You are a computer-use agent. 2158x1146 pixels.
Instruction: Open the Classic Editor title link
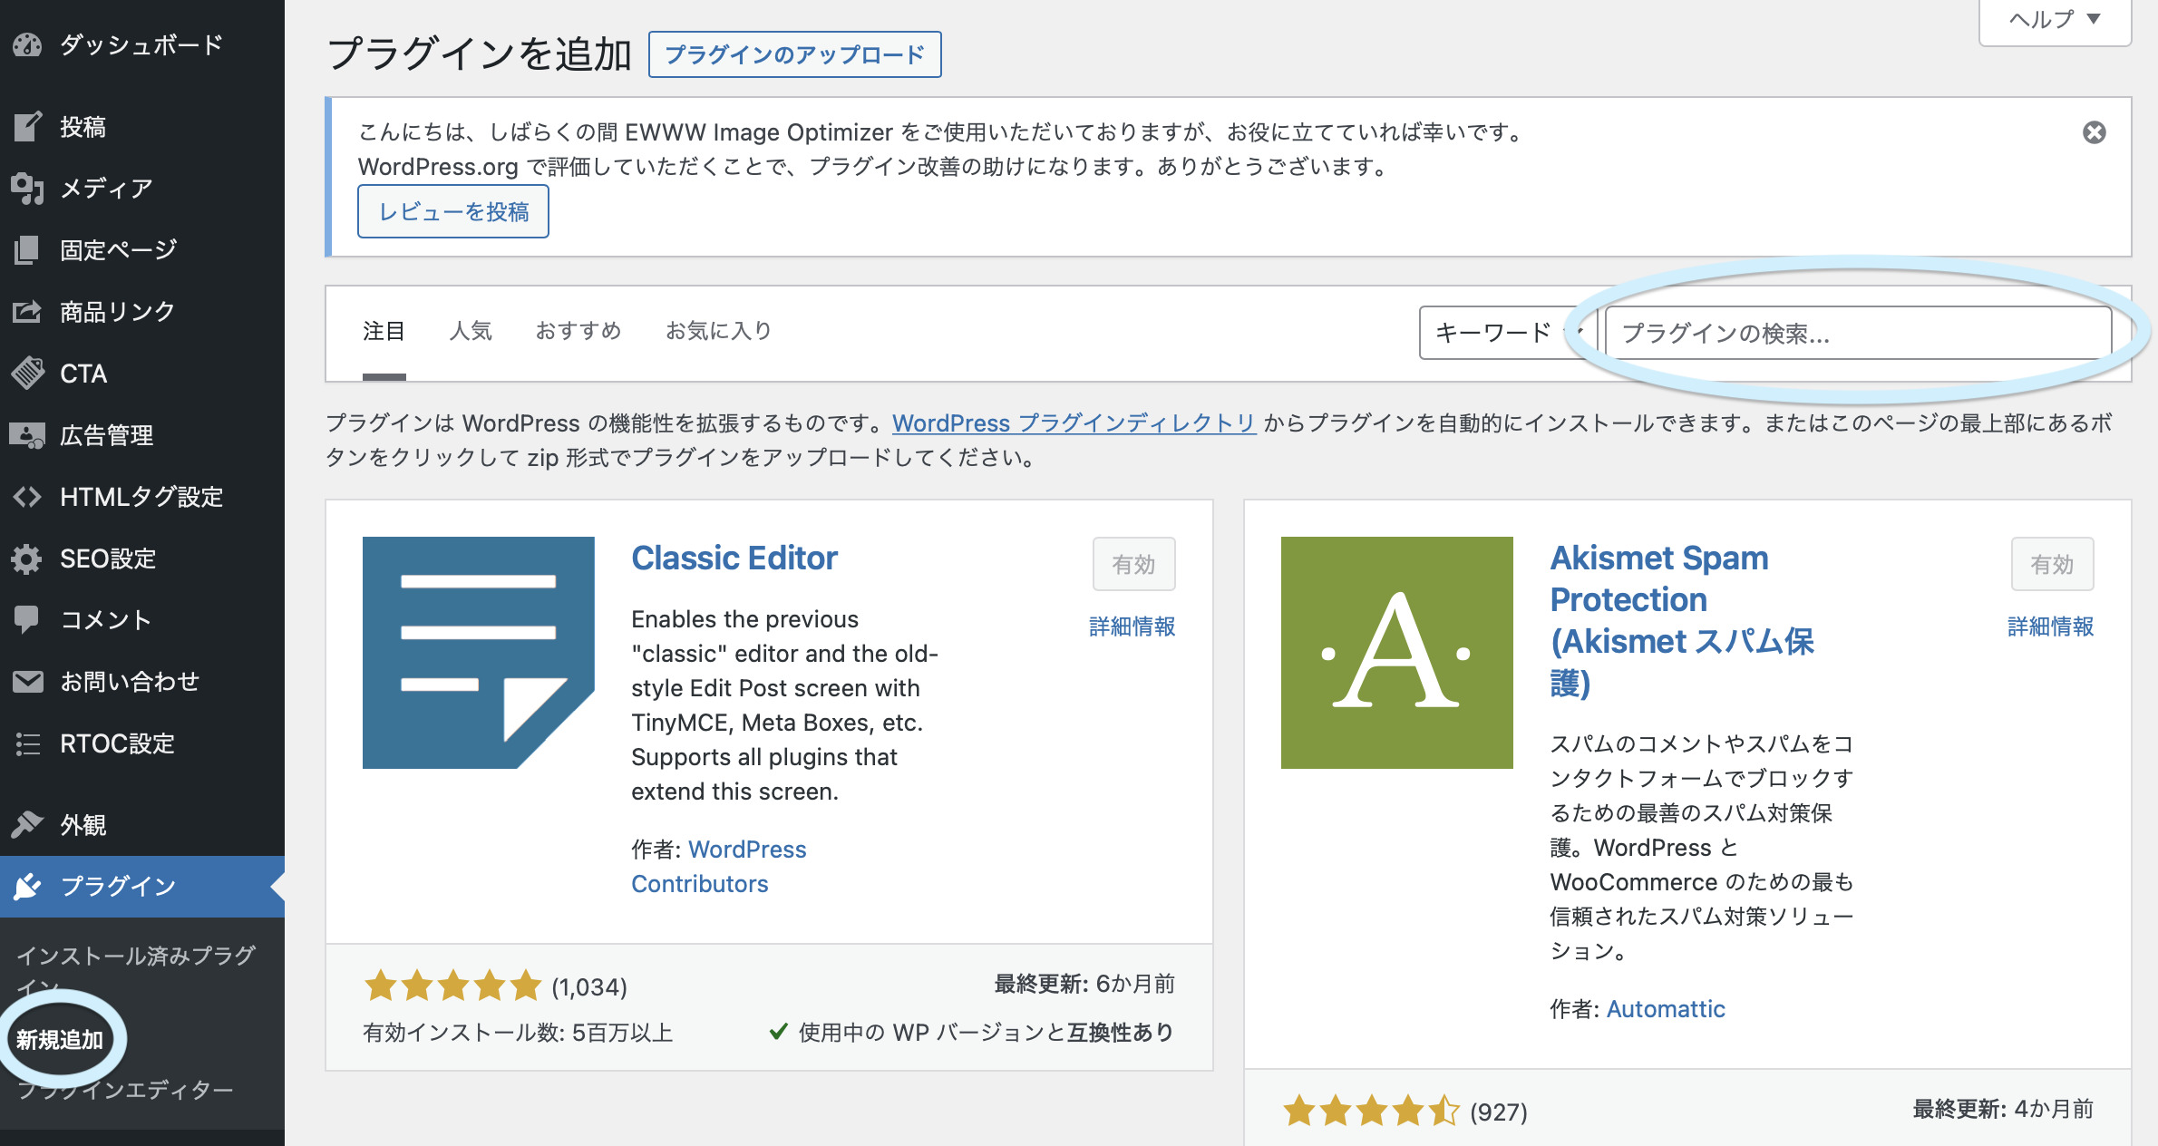(x=734, y=558)
